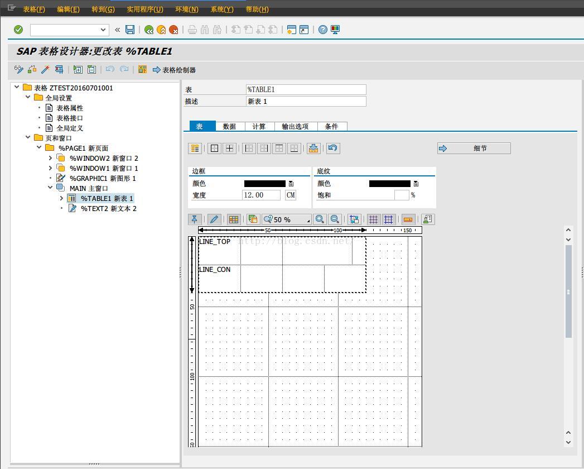Screen dimensions: 584x469
Task: Apply the right border line icon
Action: pyautogui.click(x=264, y=149)
